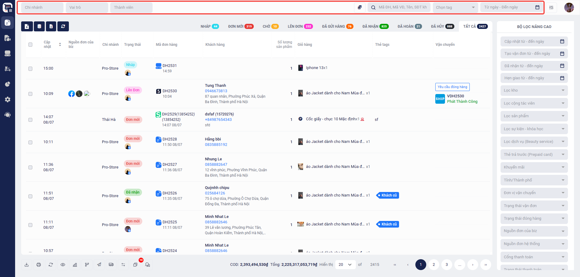Click the create new order file icon
This screenshot has width=580, height=277.
[x=27, y=27]
